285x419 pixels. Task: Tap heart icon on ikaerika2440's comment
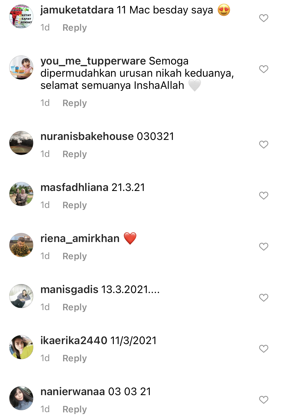click(x=263, y=349)
